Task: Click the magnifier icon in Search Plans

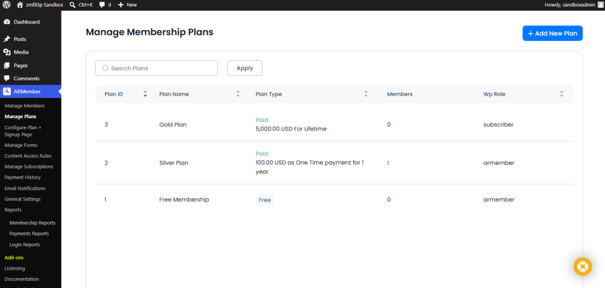Action: pyautogui.click(x=105, y=68)
